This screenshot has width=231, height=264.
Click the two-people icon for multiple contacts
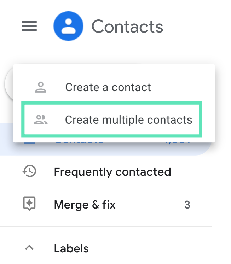(x=41, y=120)
